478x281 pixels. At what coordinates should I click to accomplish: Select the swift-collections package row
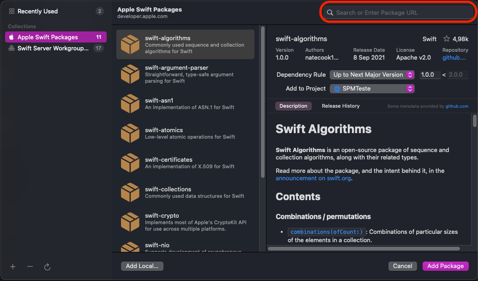185,193
